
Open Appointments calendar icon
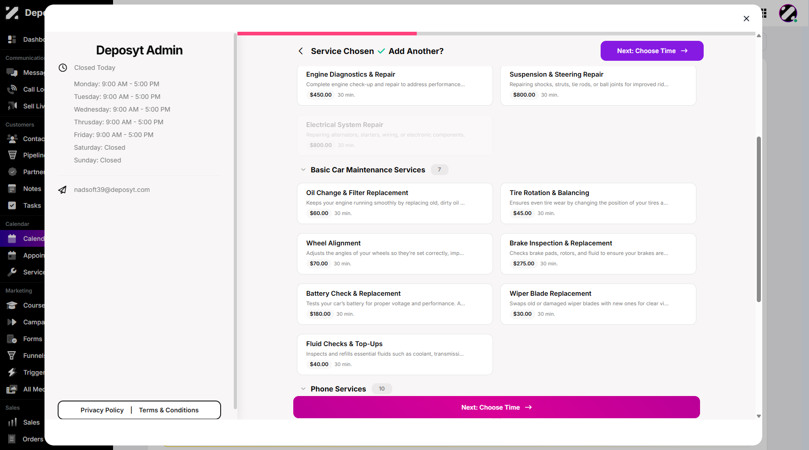tap(12, 255)
